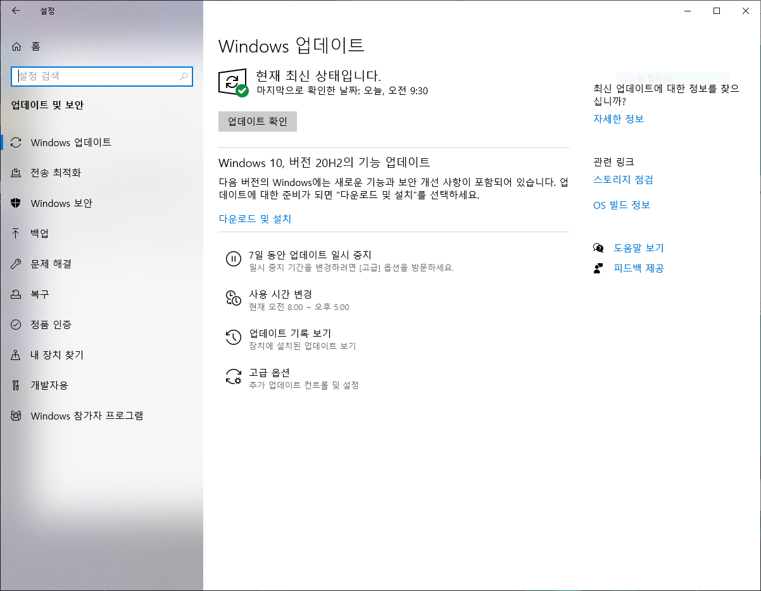Maximize the 설정 window

717,11
